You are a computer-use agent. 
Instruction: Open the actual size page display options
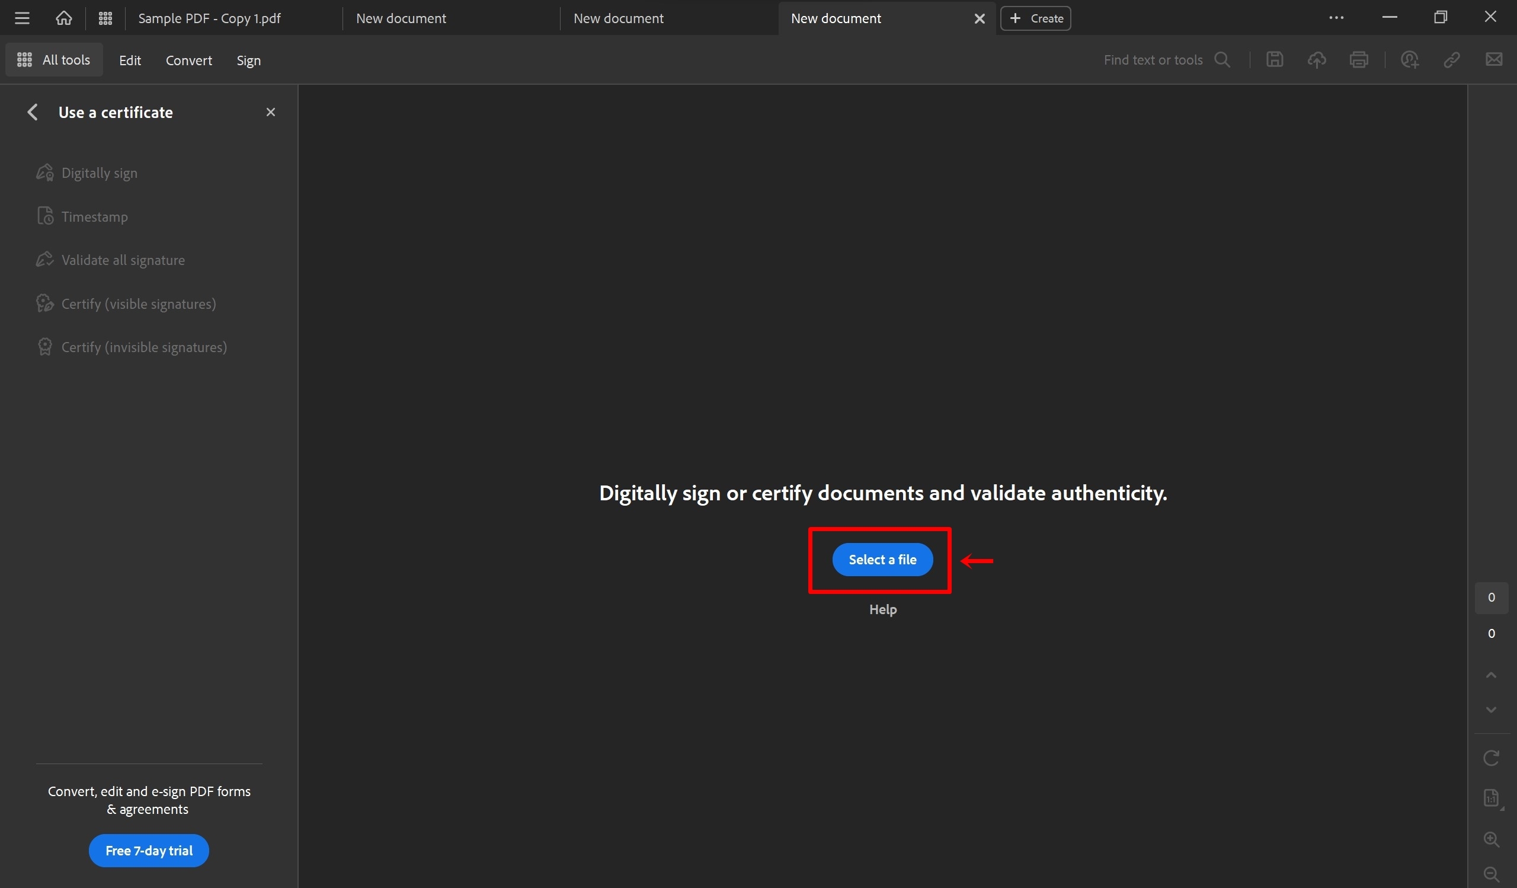click(x=1491, y=798)
